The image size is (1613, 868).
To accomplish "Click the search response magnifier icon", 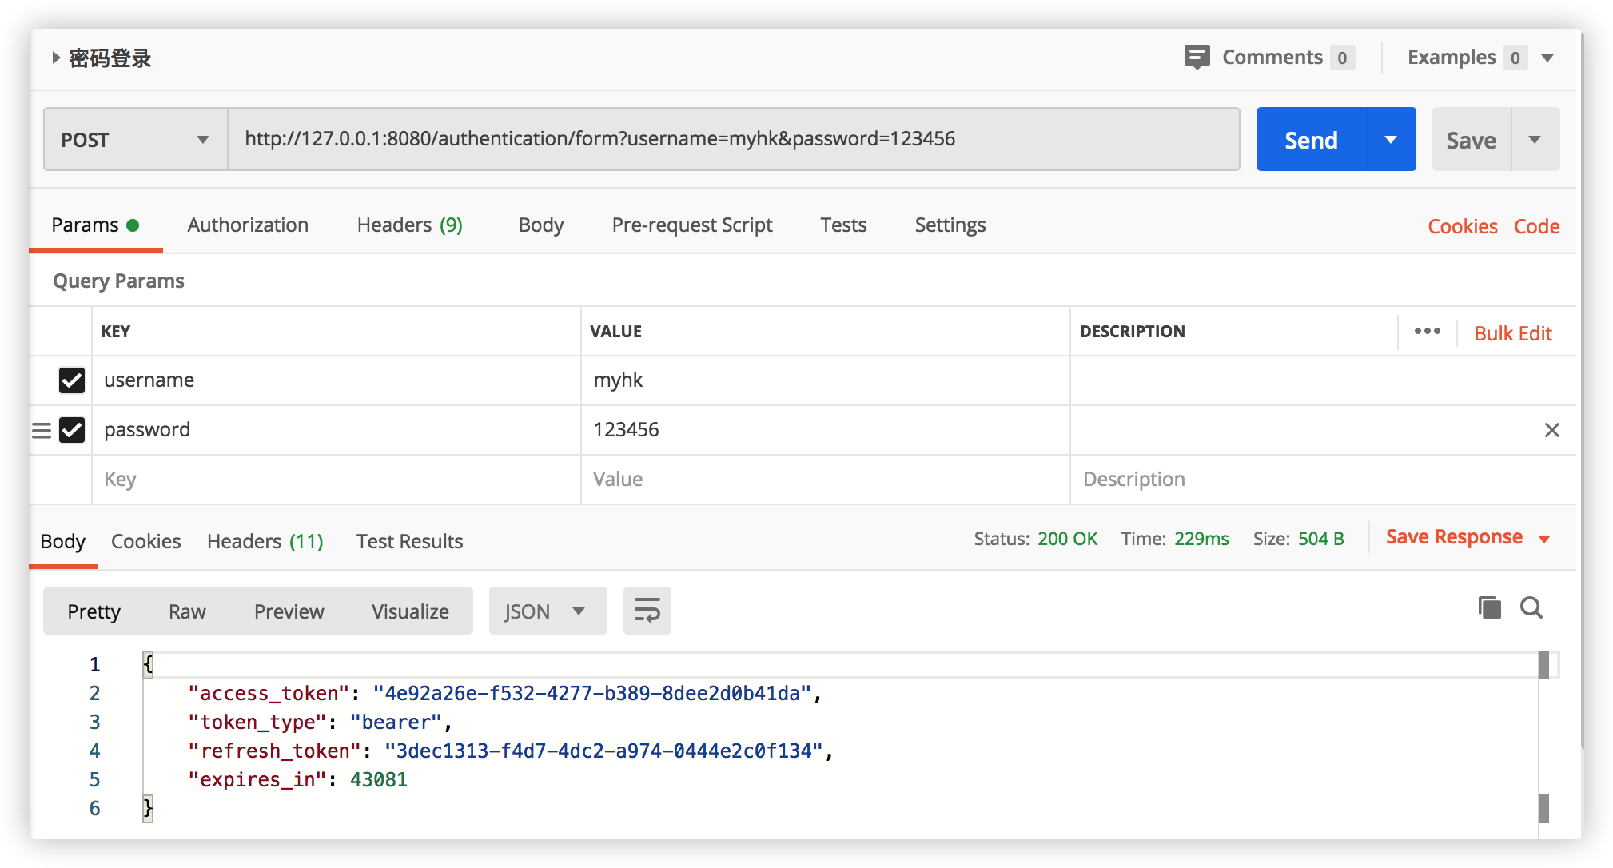I will 1531,608.
